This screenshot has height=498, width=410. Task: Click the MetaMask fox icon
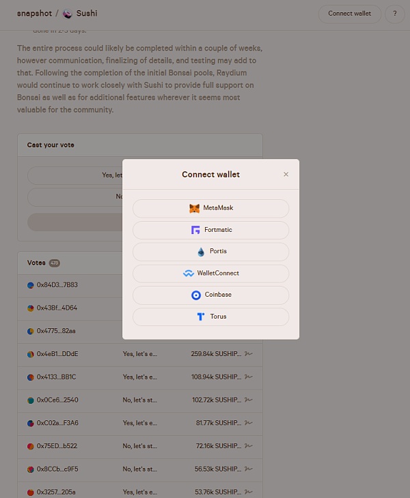click(x=195, y=208)
